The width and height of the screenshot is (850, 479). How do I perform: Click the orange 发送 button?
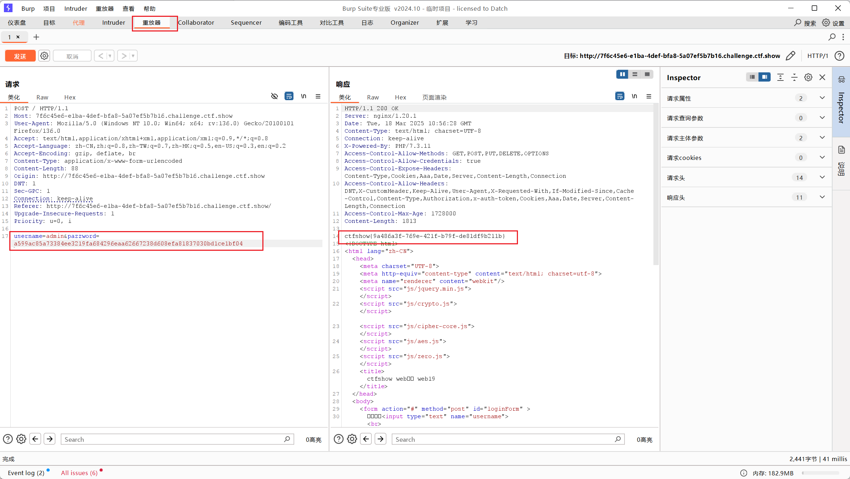pyautogui.click(x=20, y=56)
